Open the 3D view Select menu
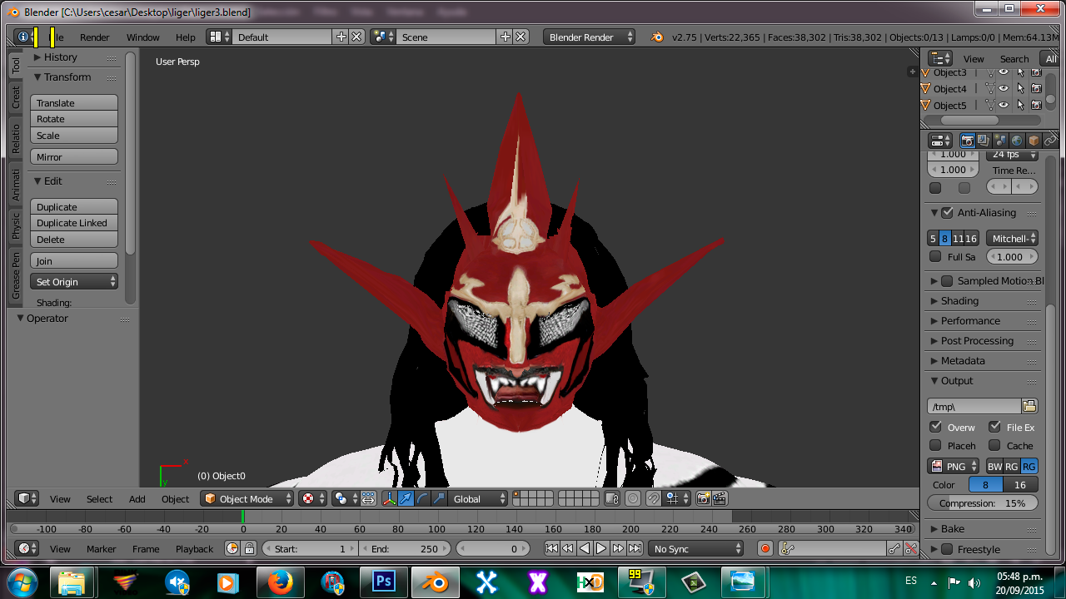The height and width of the screenshot is (599, 1066). tap(99, 498)
